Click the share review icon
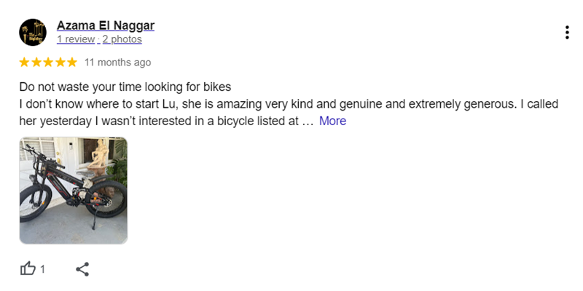This screenshot has width=583, height=291. (x=82, y=269)
